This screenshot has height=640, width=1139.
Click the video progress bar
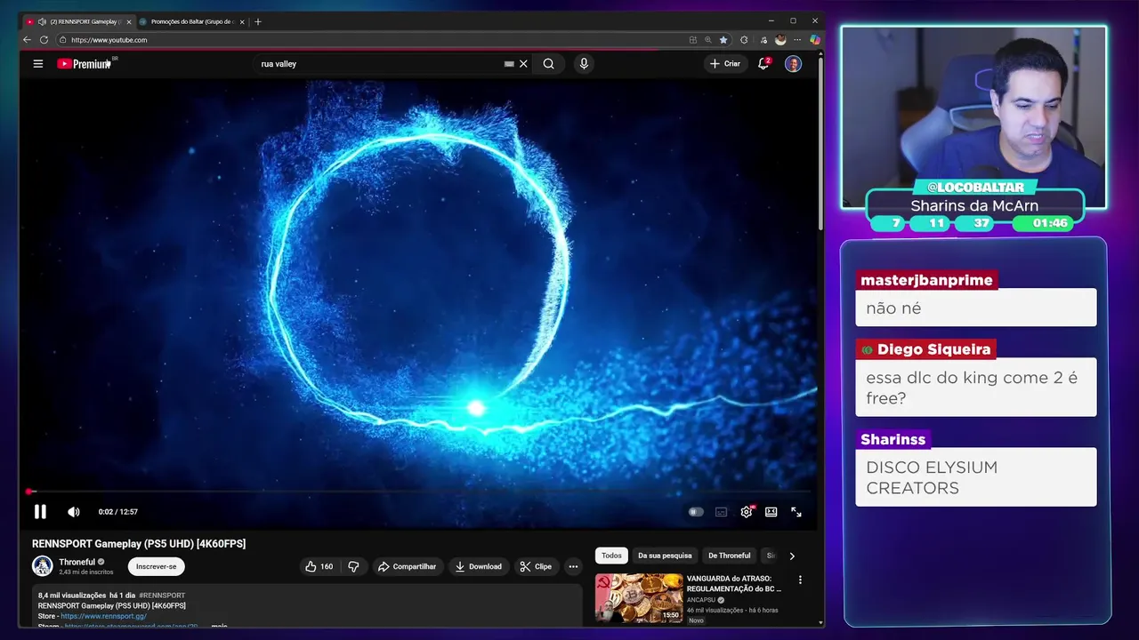click(x=419, y=492)
